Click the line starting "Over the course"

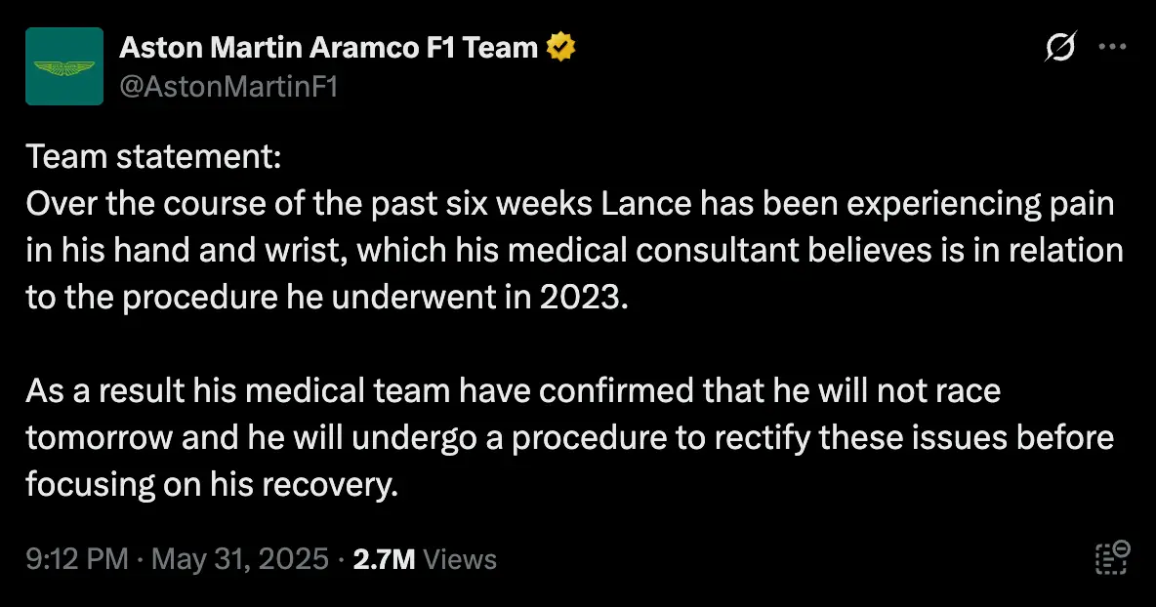coord(570,204)
